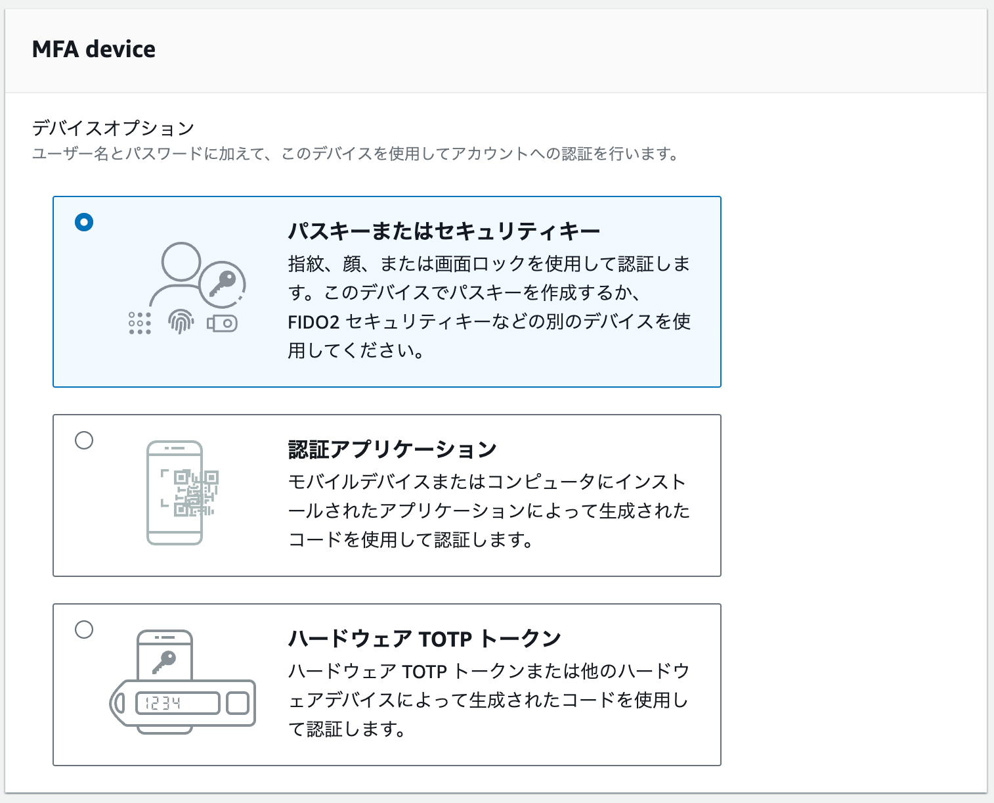Click the 認証アプリケーション heading
The image size is (994, 803).
point(391,447)
